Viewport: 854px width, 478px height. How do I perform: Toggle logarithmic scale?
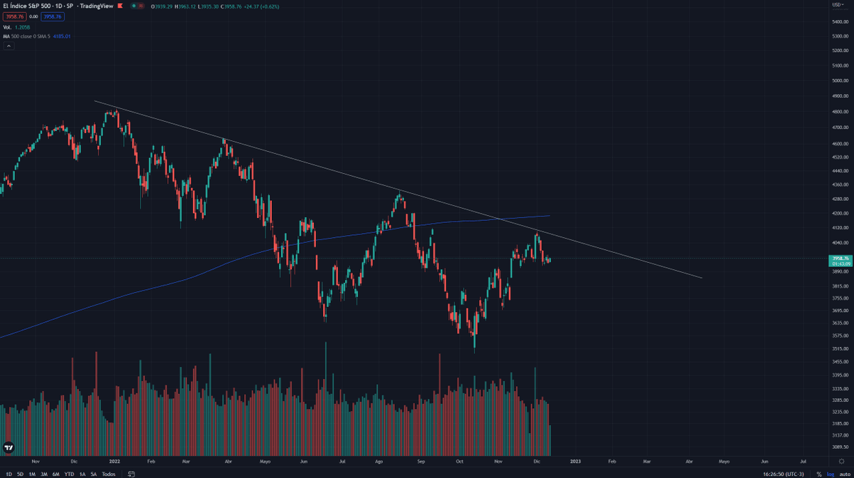(x=829, y=474)
